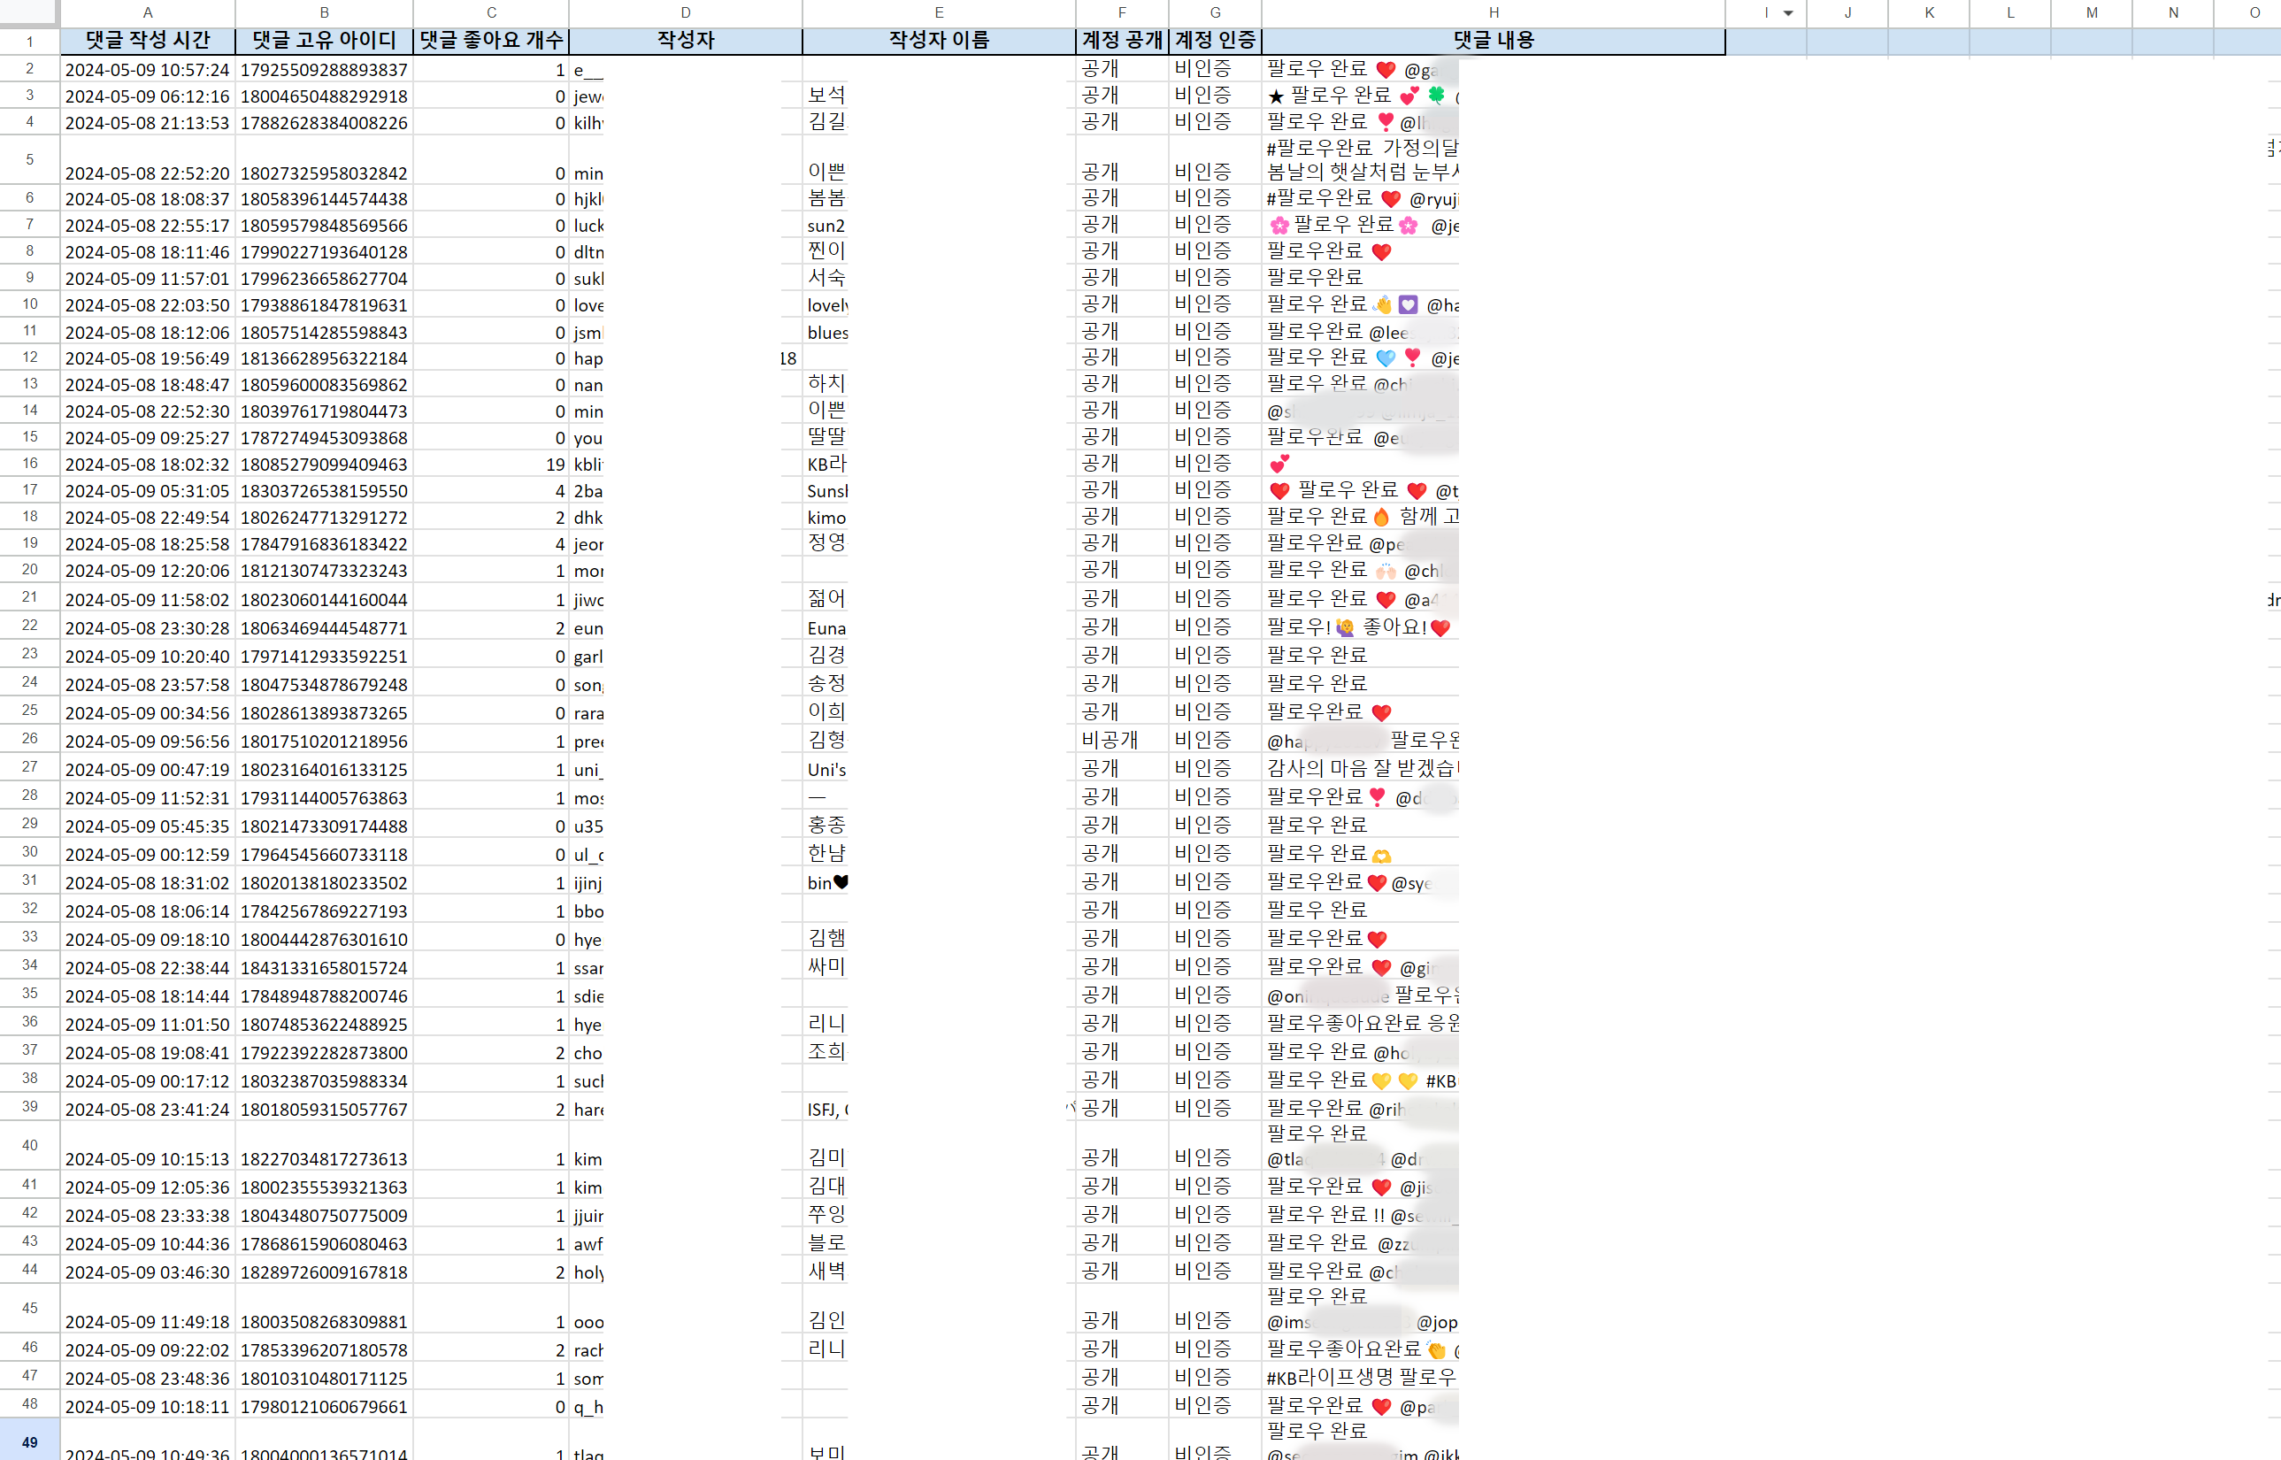Select row 49 header
Screen dimensions: 2281x1460
coord(29,1441)
